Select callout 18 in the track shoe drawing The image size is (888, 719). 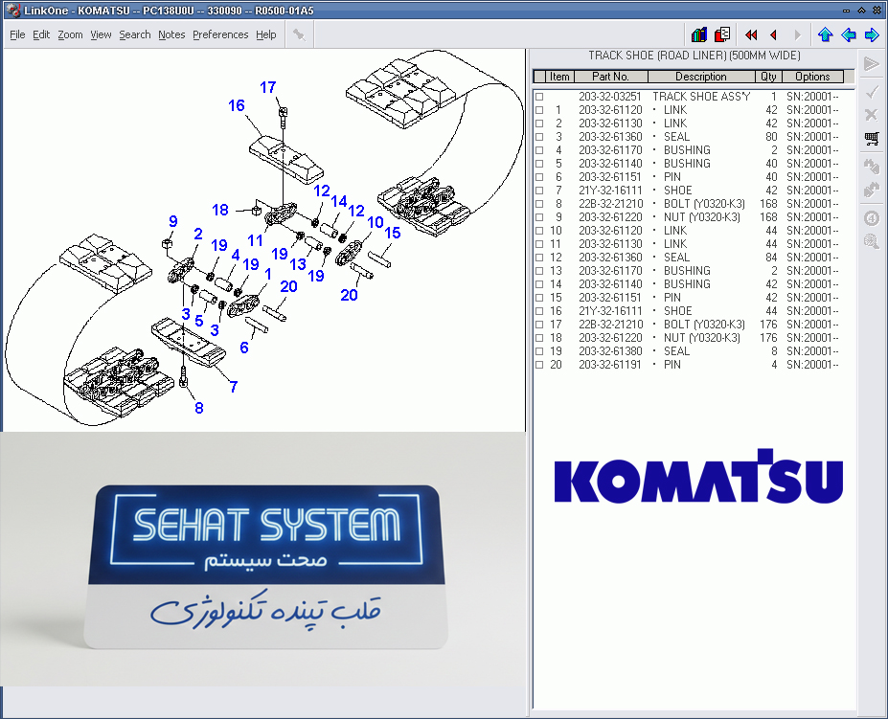click(220, 210)
